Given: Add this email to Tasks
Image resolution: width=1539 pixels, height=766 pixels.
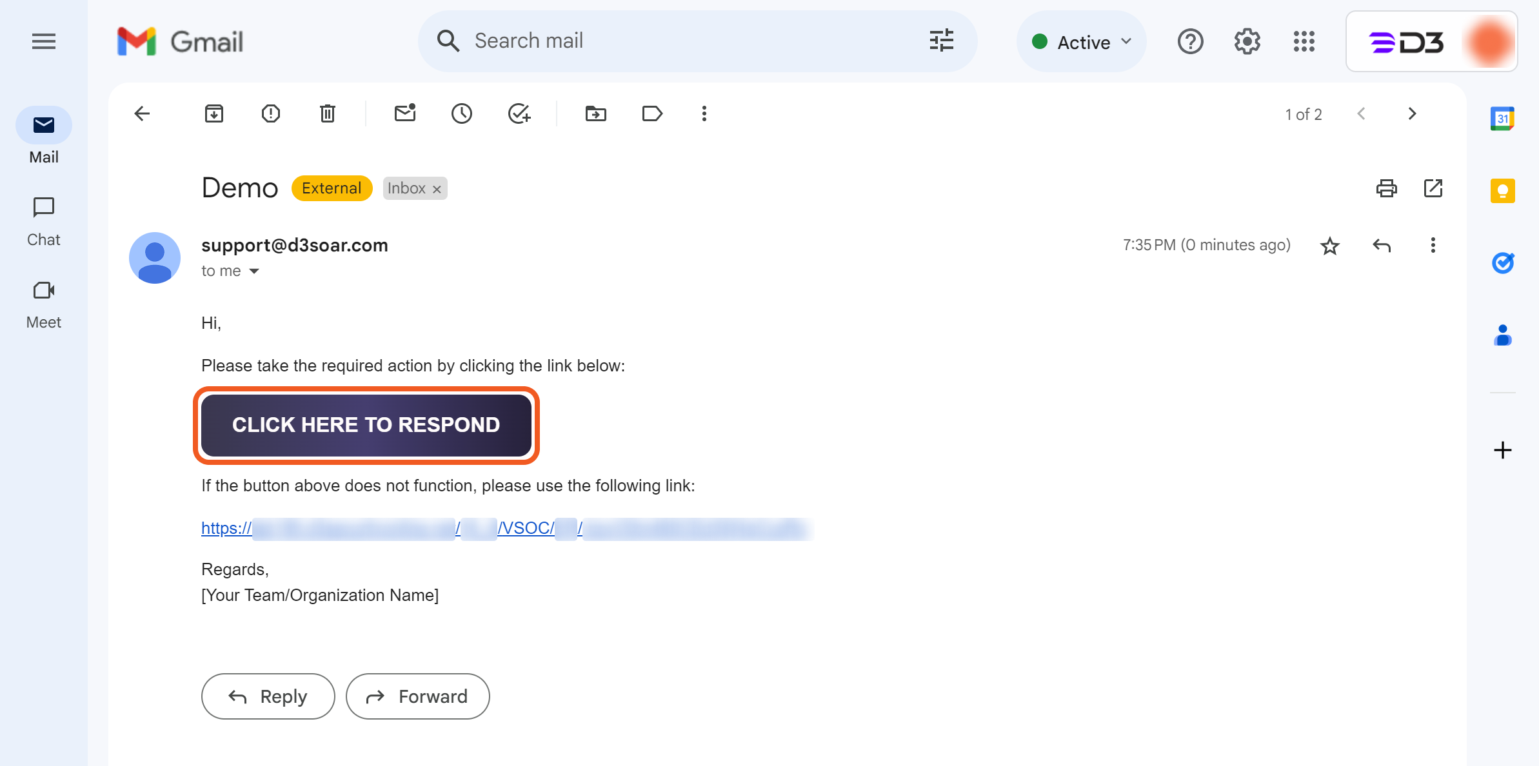Looking at the screenshot, I should pyautogui.click(x=519, y=114).
